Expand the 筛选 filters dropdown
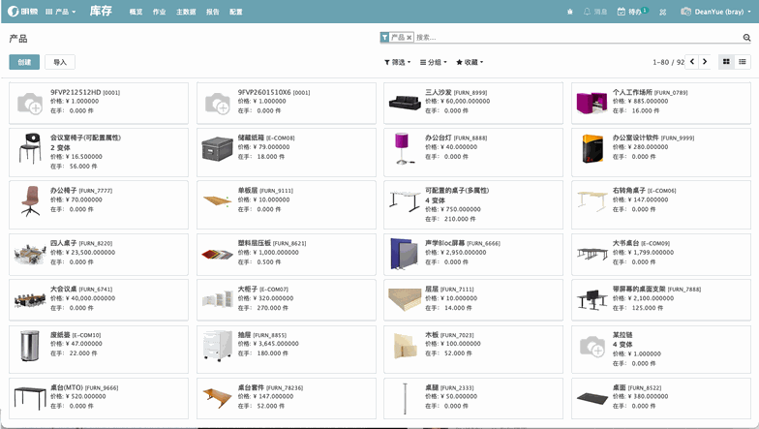The image size is (759, 429). 397,62
